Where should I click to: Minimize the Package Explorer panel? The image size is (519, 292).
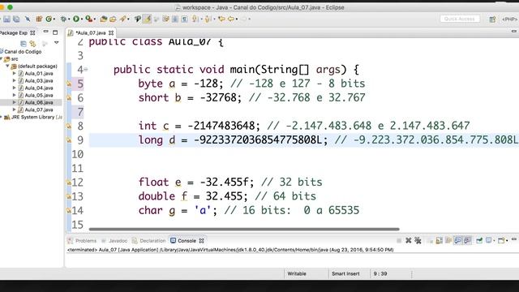46,32
